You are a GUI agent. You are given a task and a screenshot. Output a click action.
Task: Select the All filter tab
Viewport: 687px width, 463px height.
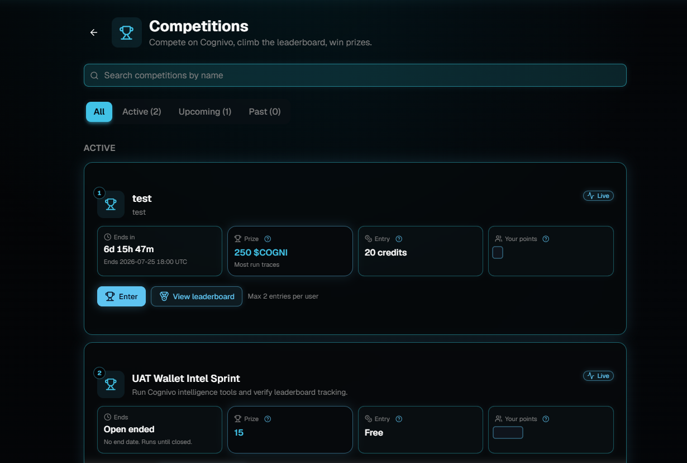click(x=99, y=112)
